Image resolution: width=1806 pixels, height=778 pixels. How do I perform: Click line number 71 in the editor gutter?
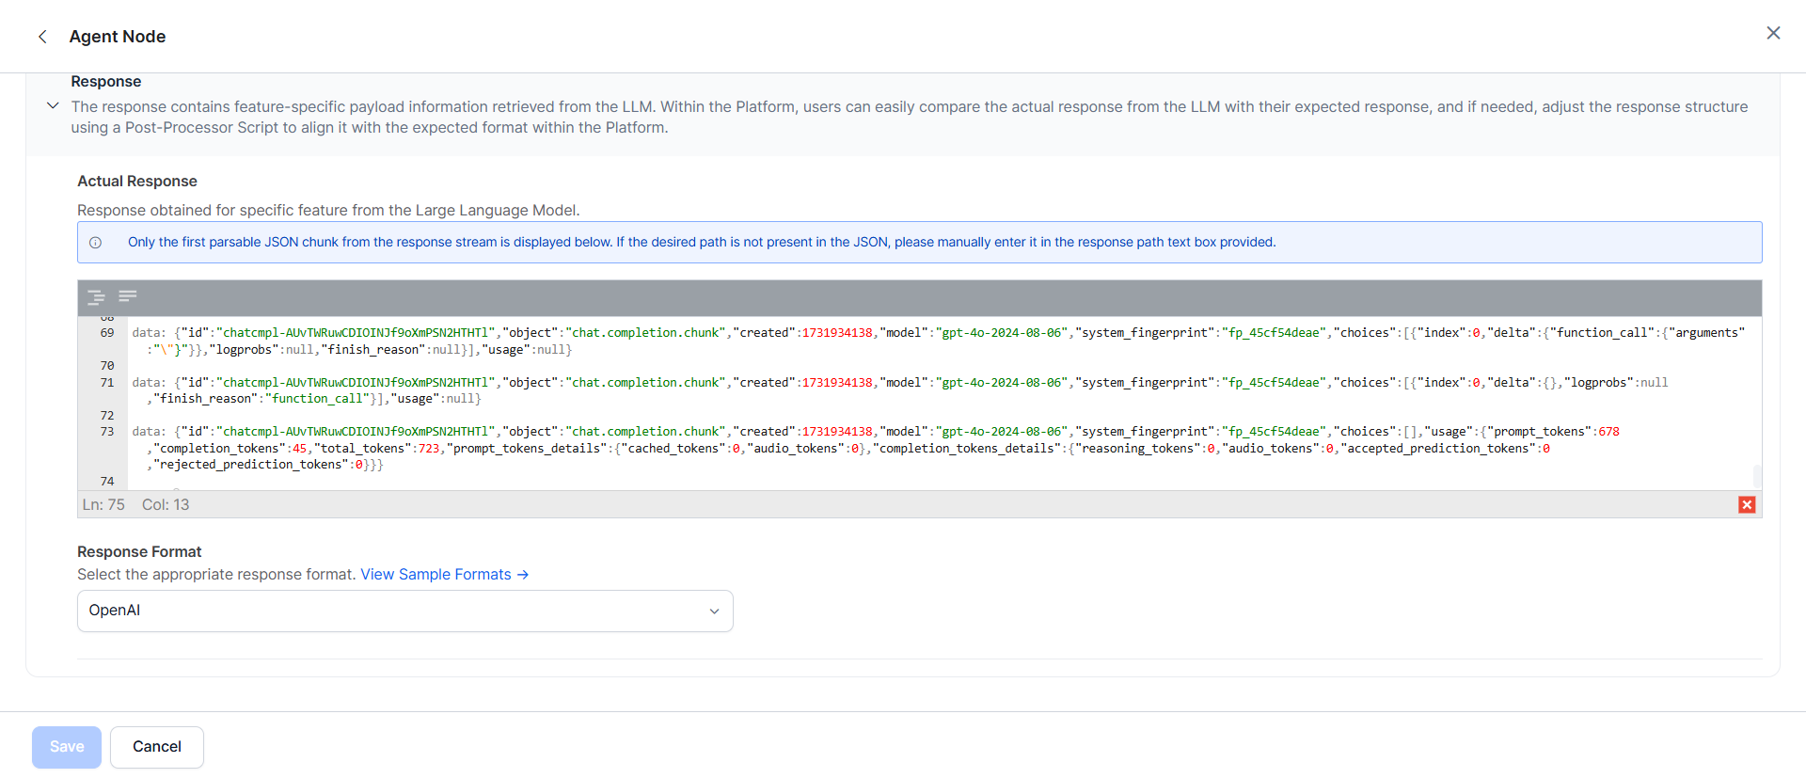[106, 383]
